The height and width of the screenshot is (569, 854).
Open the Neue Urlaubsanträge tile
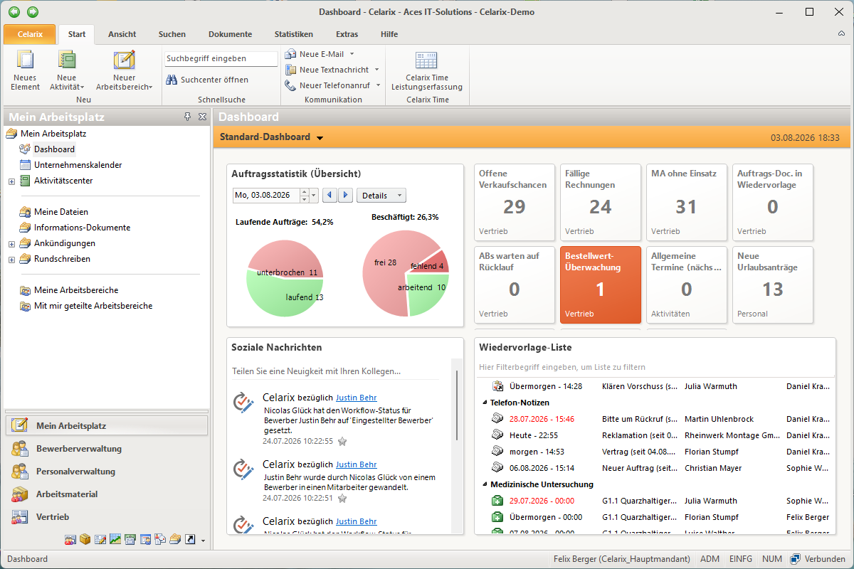(x=773, y=284)
